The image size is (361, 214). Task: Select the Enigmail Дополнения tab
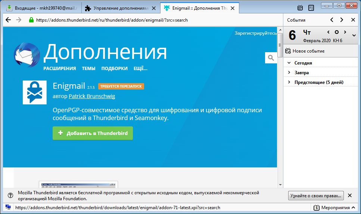(199, 8)
